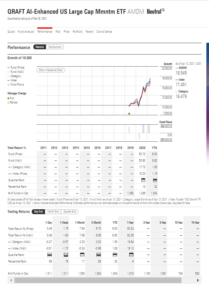Click the 1-Week quartile rank icon
This screenshot has width=209, height=285.
66,255
